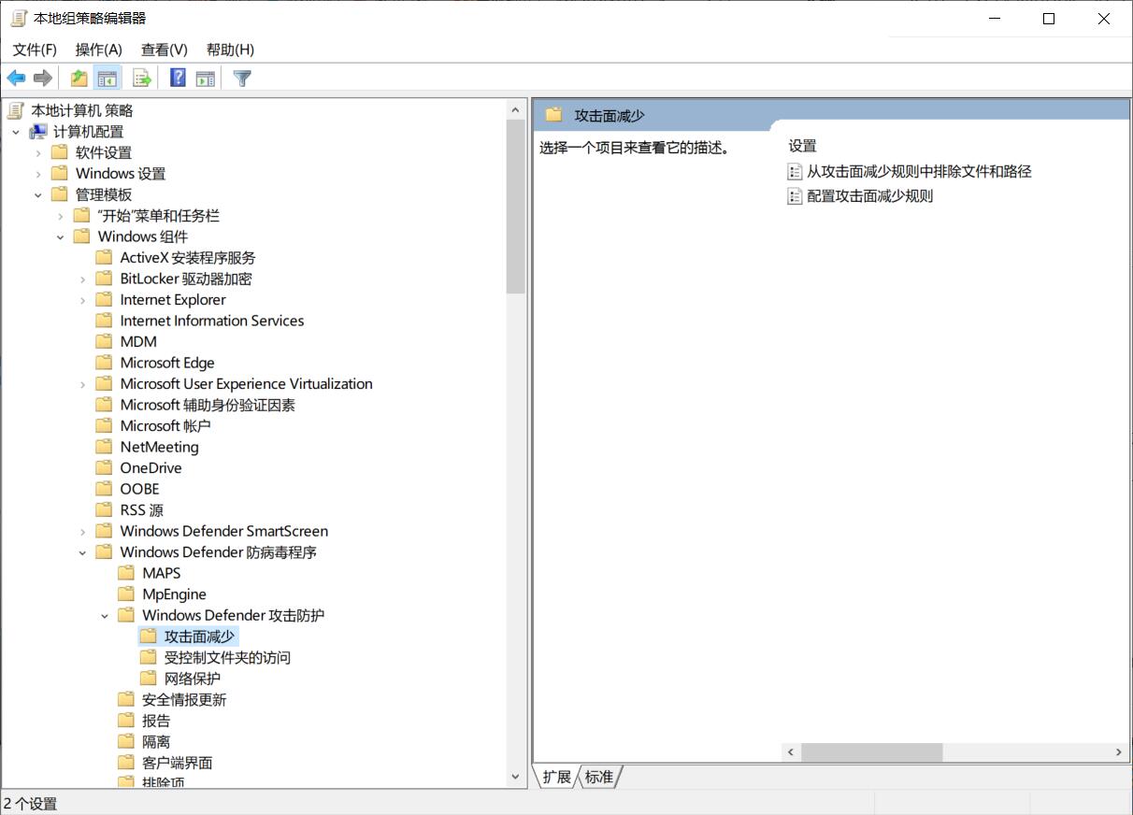Switch to the 标准 tab
The width and height of the screenshot is (1133, 815).
pyautogui.click(x=599, y=777)
